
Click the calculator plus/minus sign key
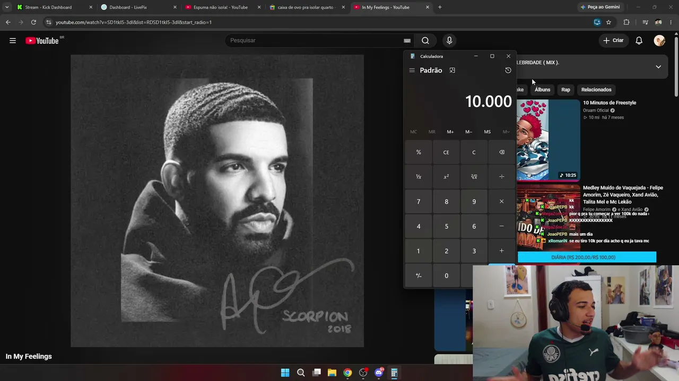419,276
